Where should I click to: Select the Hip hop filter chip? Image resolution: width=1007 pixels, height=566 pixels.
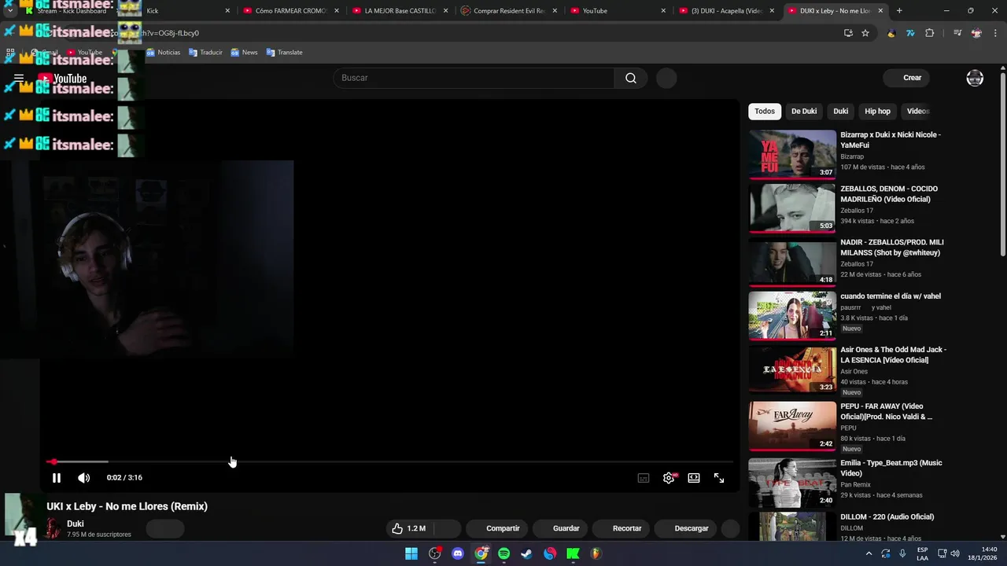(x=878, y=111)
